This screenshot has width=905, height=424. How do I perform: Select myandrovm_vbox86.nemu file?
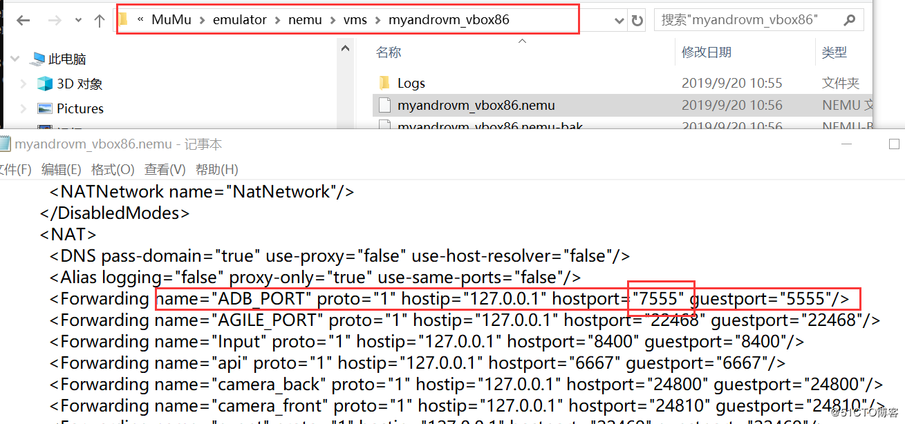[x=476, y=106]
